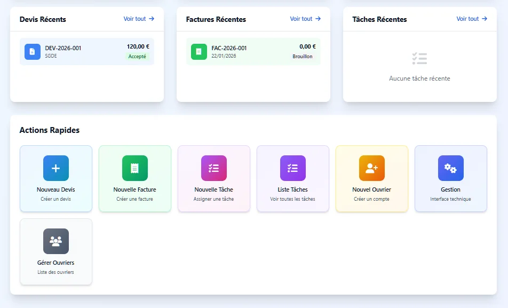The image size is (508, 308).
Task: Click the SGDE client name
Action: (x=51, y=56)
